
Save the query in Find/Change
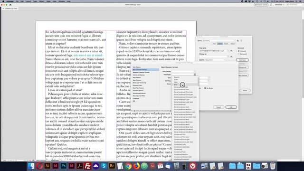[x=237, y=41]
